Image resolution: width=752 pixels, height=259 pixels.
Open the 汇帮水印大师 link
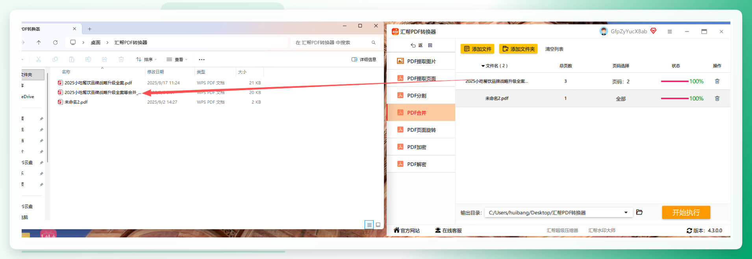click(x=602, y=230)
